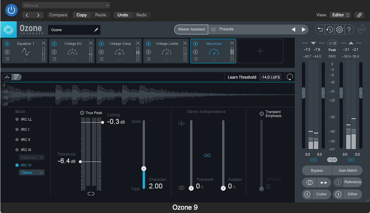
Task: Select IRC III mode
Action: tap(23, 150)
